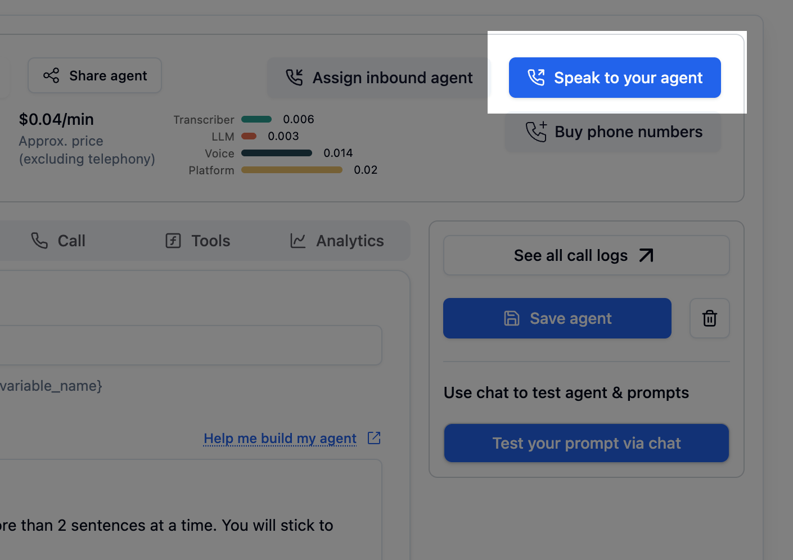This screenshot has height=560, width=793.
Task: Click Use chat to test agent & prompts
Action: (x=566, y=392)
